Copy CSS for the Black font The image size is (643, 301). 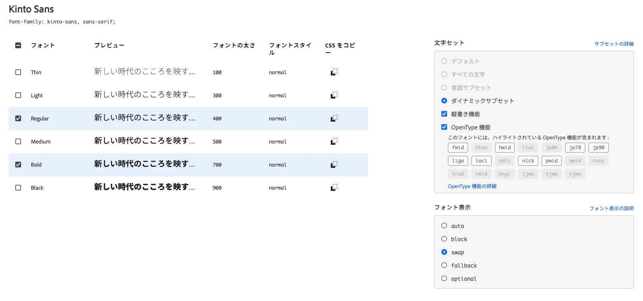point(334,188)
